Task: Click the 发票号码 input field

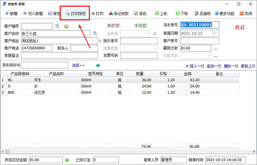Action: coord(139,56)
